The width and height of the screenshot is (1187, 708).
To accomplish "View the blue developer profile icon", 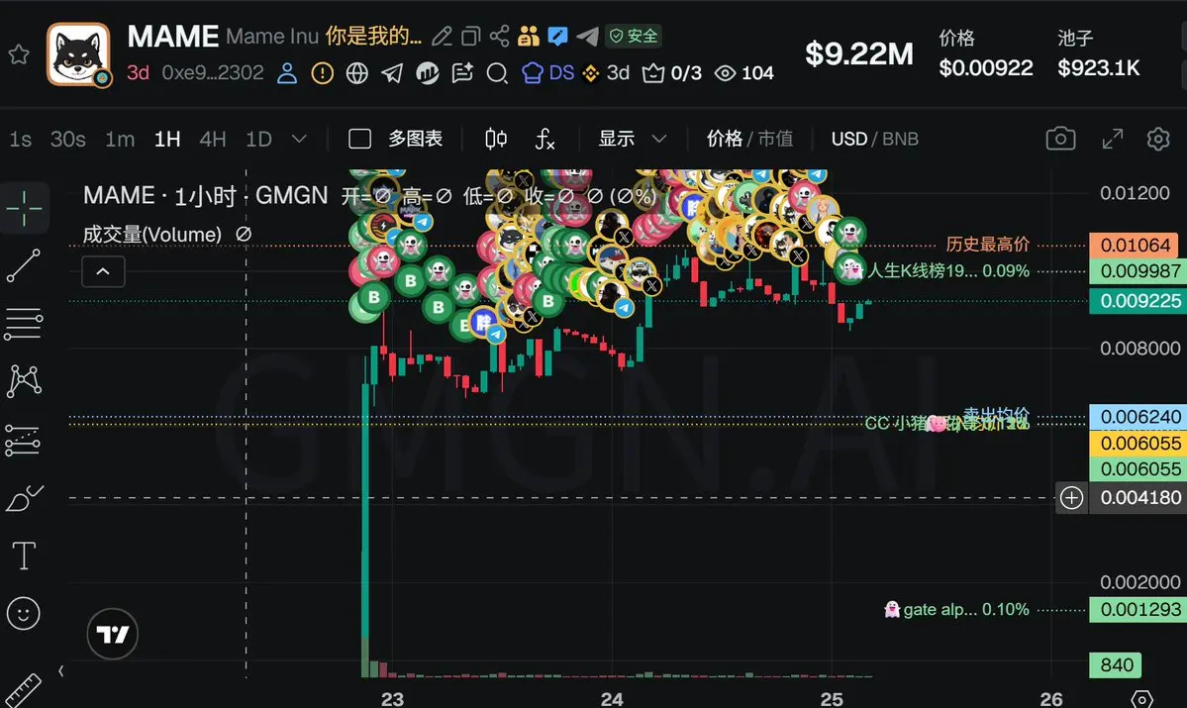I will [x=287, y=72].
